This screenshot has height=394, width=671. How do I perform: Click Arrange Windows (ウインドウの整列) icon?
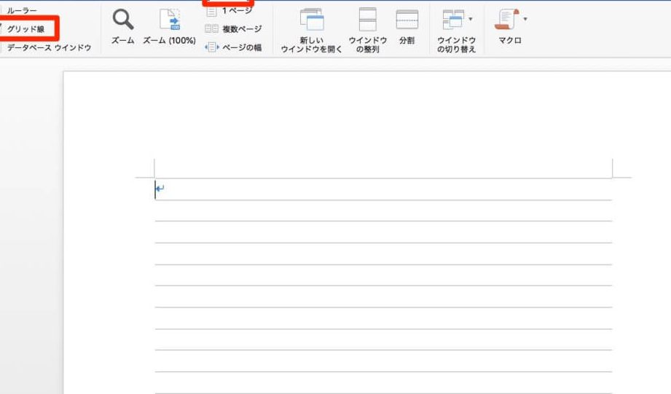(368, 20)
